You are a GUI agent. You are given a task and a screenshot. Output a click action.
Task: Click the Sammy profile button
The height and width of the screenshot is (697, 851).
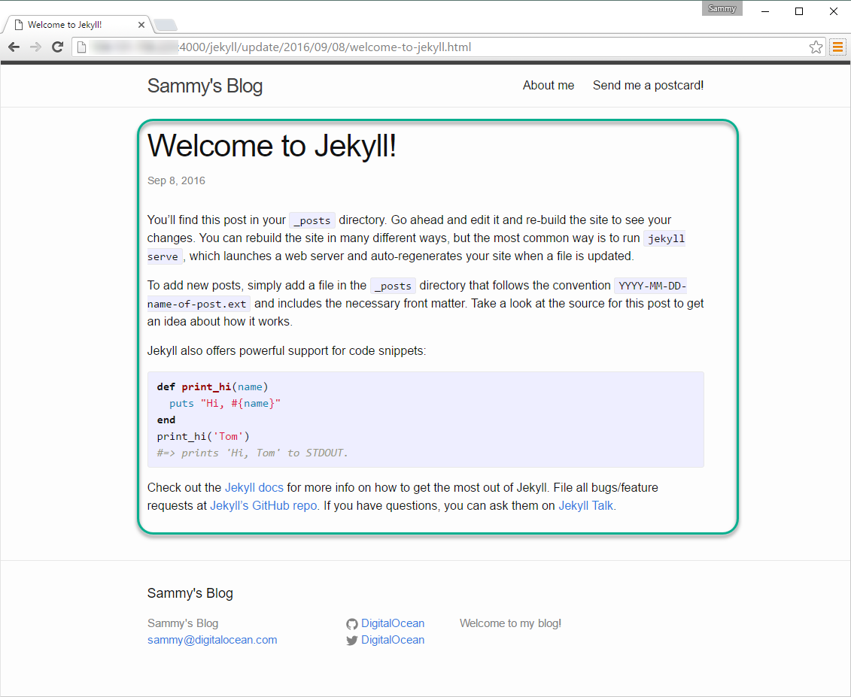(722, 9)
